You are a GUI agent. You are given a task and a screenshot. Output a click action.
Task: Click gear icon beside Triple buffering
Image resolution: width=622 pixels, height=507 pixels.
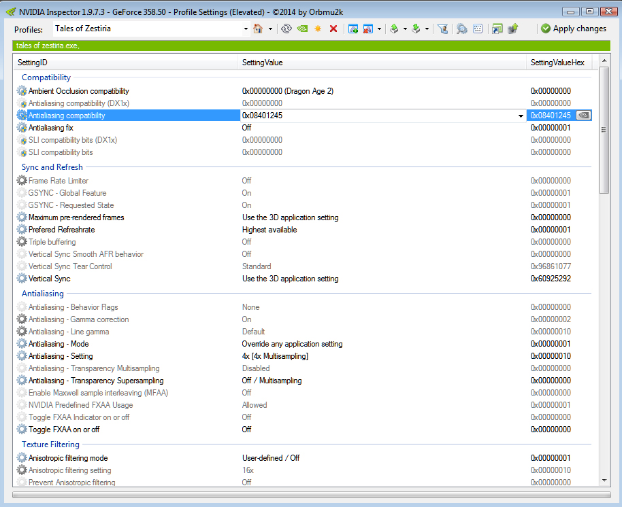click(x=22, y=242)
